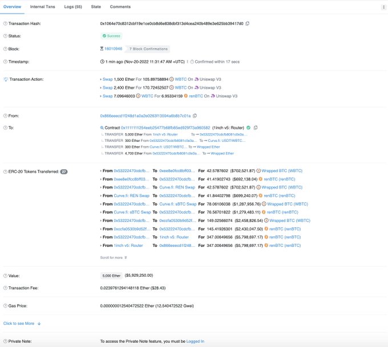
Task: Click the magnifier icon beside Contract
Action: tap(102, 128)
